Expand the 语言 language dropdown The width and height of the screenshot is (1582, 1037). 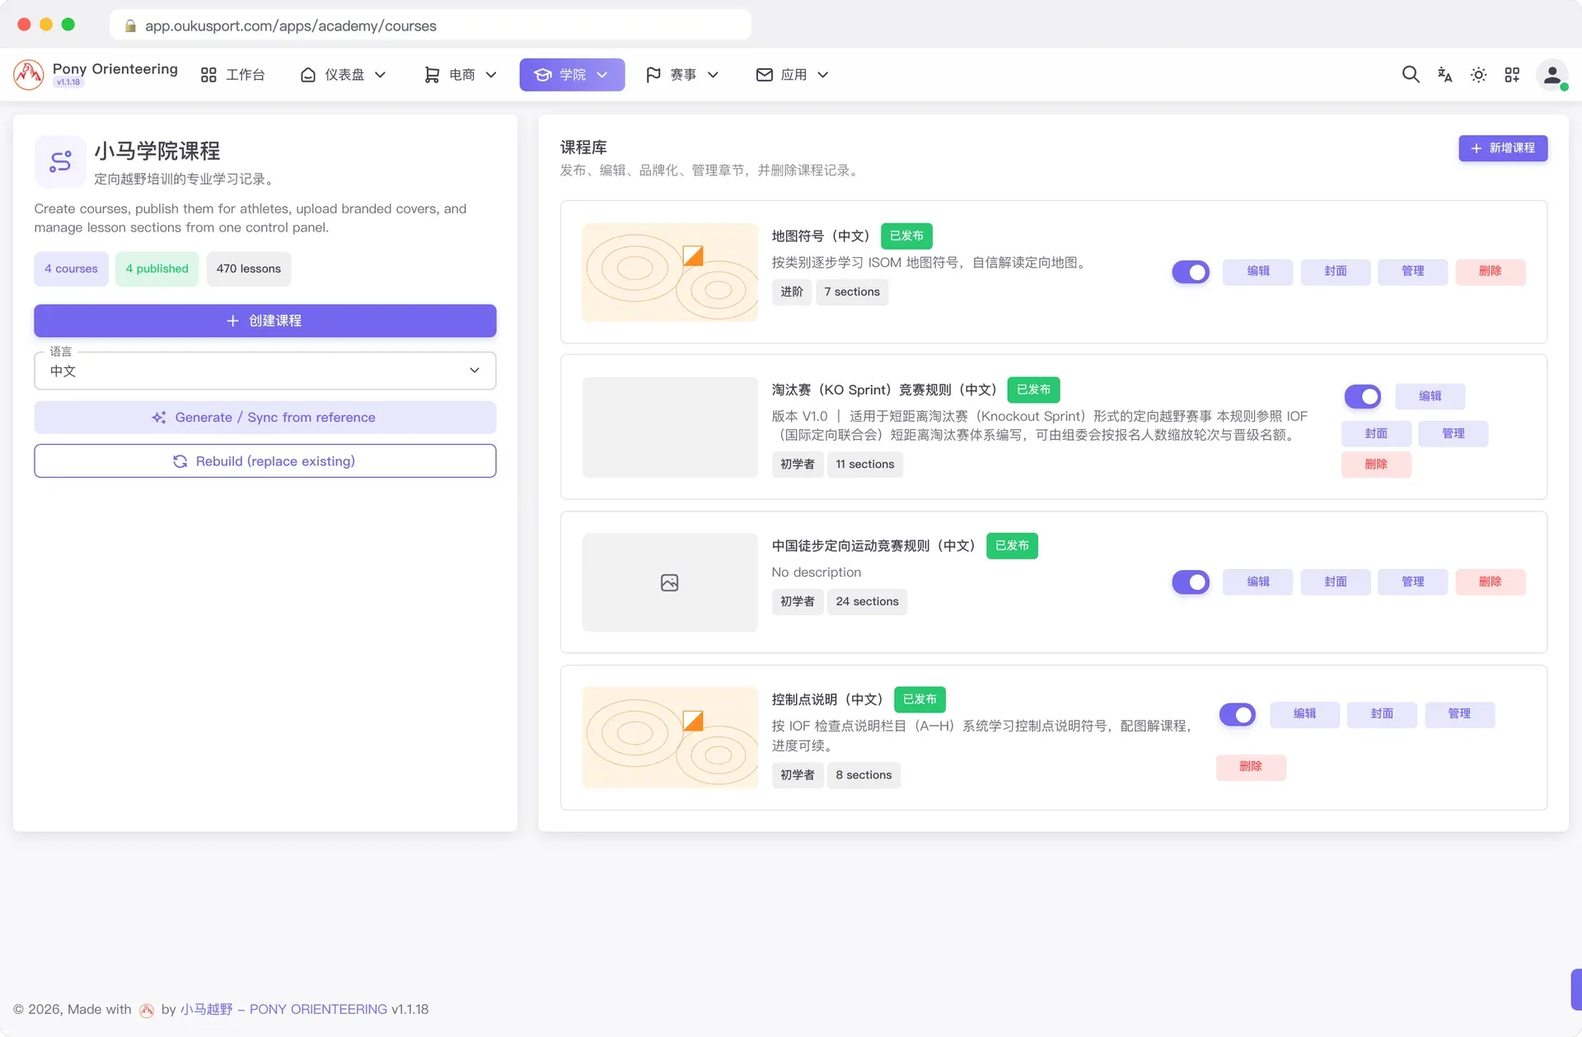265,371
